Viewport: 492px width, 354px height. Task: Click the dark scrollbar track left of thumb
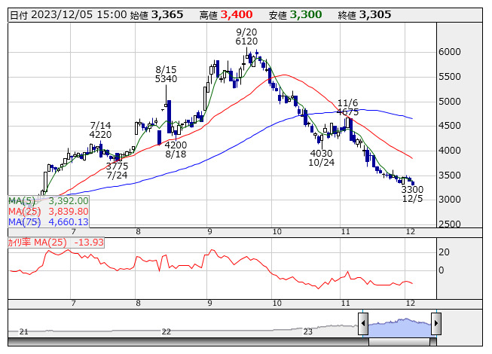(x=188, y=341)
